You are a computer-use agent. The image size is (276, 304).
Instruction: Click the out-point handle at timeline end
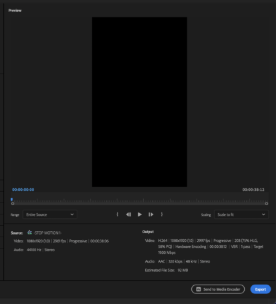coord(267,204)
